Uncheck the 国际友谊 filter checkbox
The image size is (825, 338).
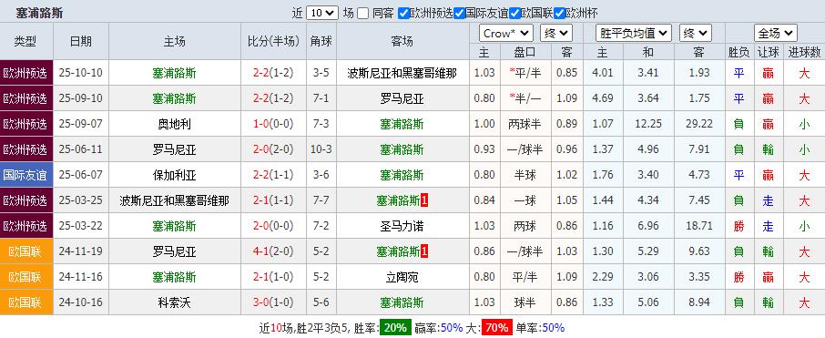(459, 13)
